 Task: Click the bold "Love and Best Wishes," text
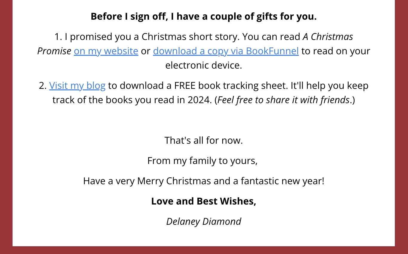[x=204, y=201]
